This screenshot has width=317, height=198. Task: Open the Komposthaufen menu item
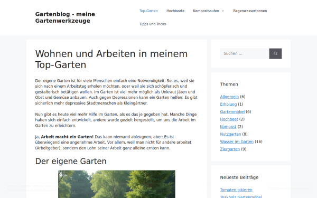[206, 11]
